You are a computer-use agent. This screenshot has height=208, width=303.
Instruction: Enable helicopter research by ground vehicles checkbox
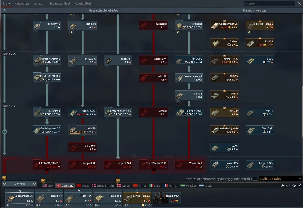[x=255, y=179]
